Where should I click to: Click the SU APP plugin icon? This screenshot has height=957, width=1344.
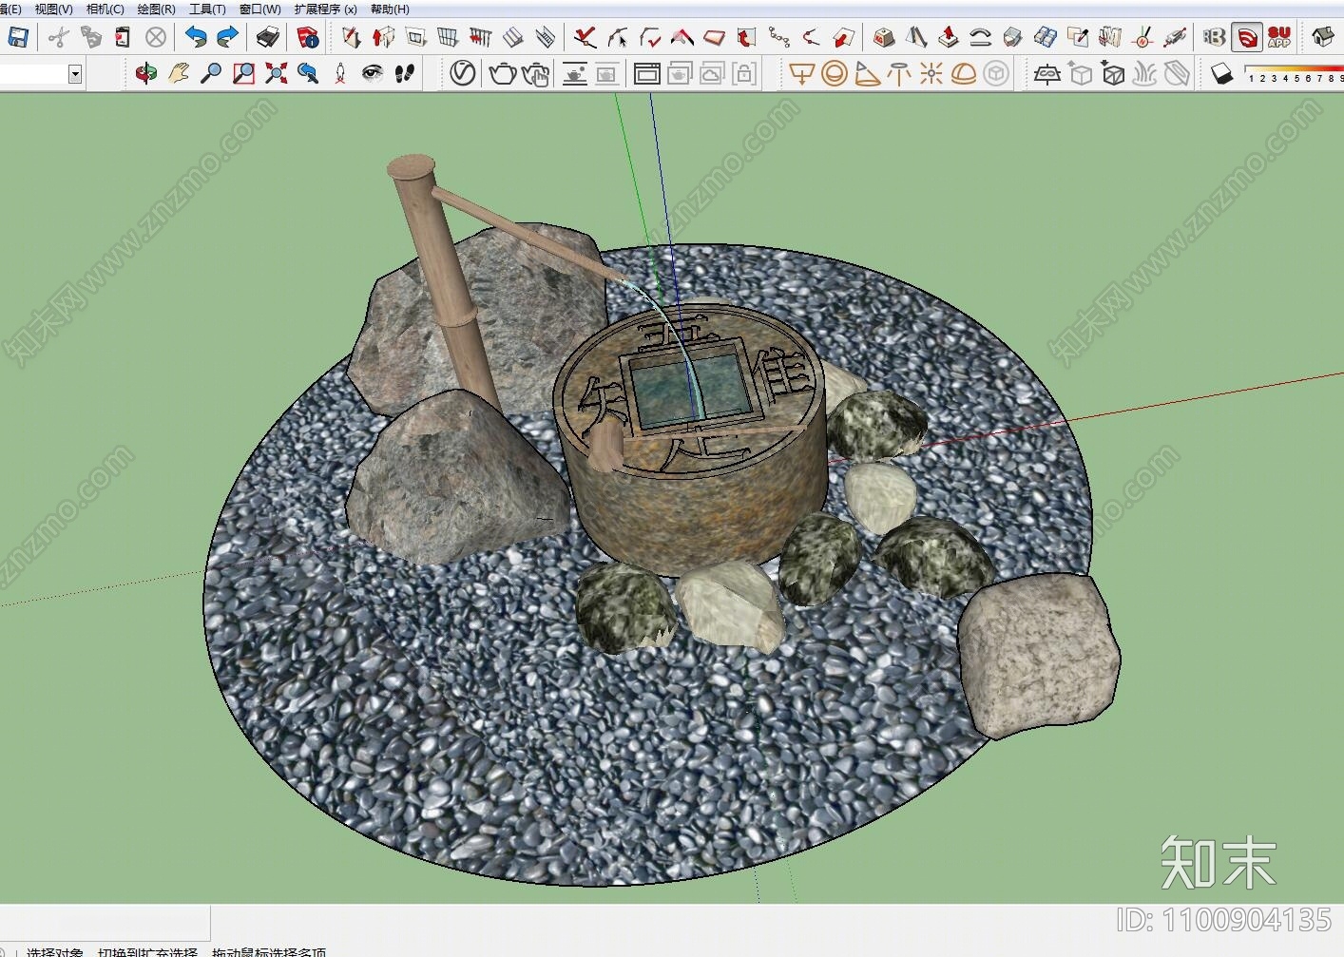(x=1279, y=38)
